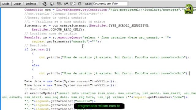
Task: Enable Dinâmica live view
Action: pyautogui.click(x=31, y=4)
